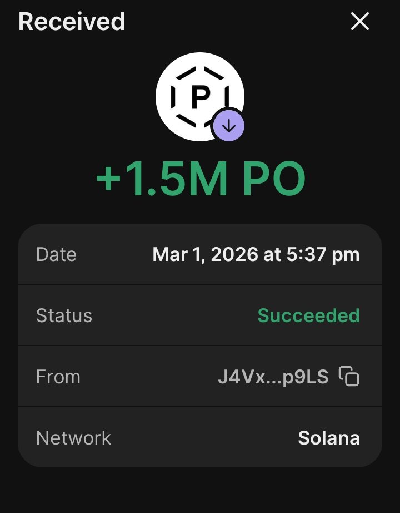Screen dimensions: 400x513
Task: Tap the green Succeeded status
Action: [308, 315]
